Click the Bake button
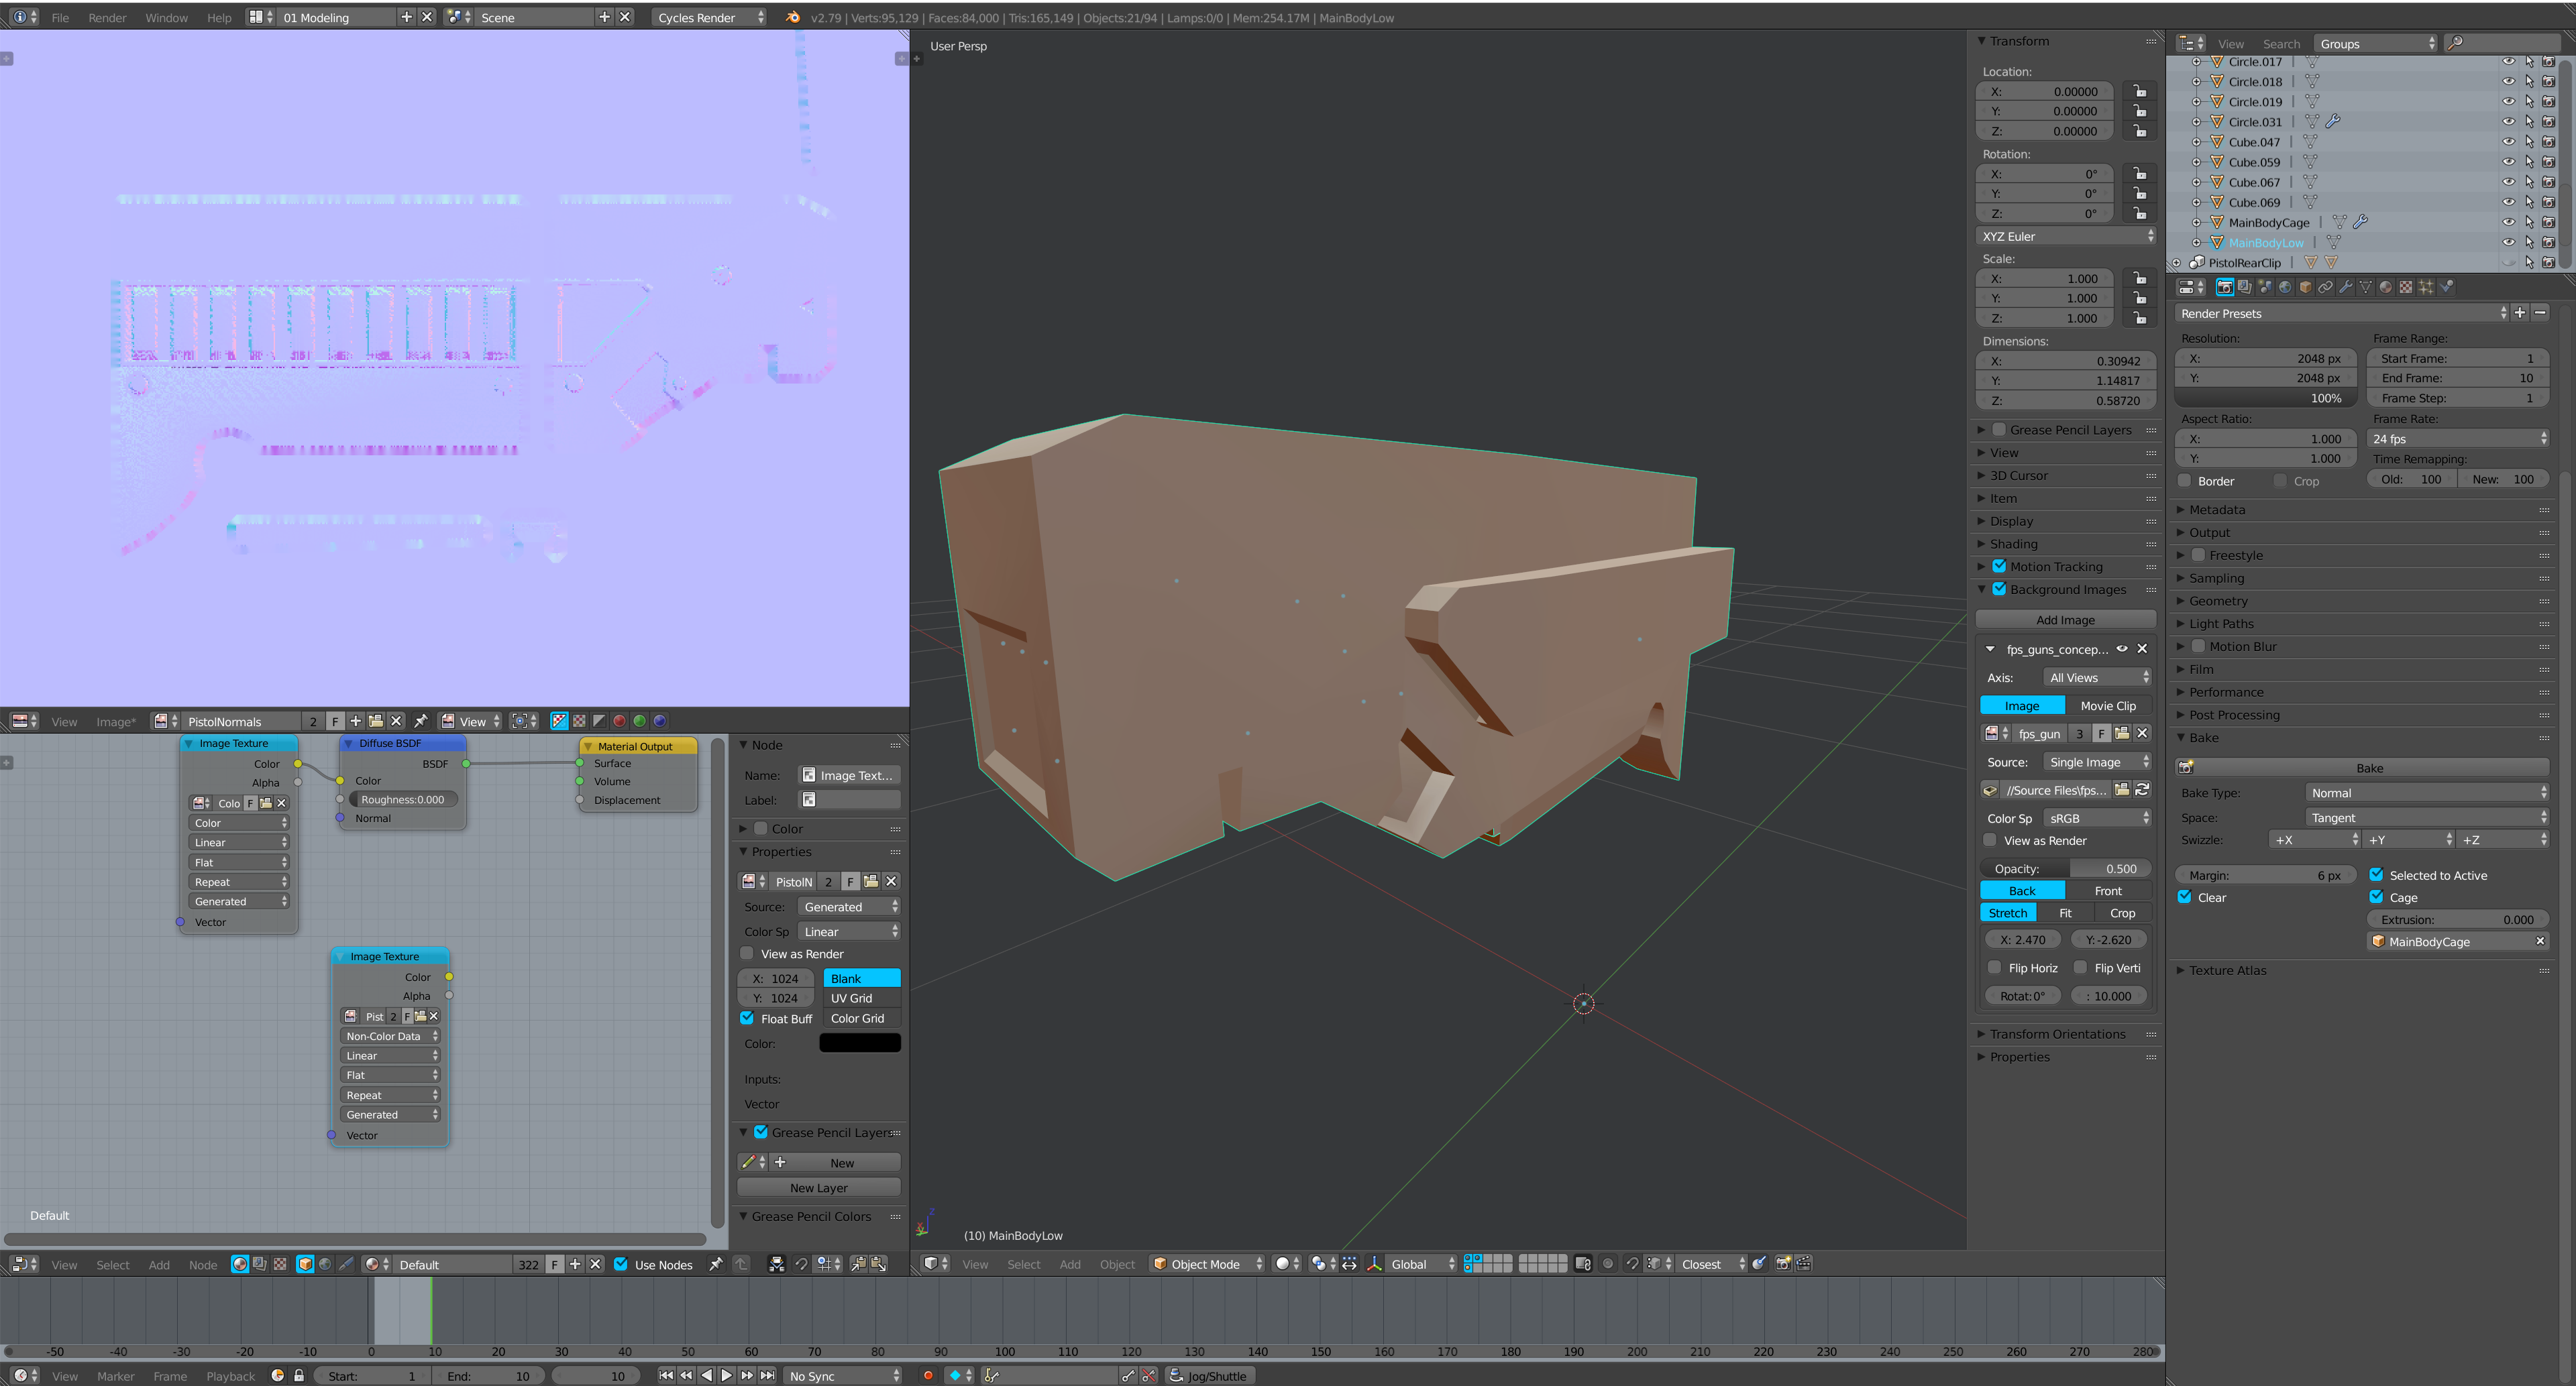Image resolution: width=2576 pixels, height=1386 pixels. (x=2369, y=768)
